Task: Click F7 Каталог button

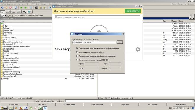Action: [125, 104]
